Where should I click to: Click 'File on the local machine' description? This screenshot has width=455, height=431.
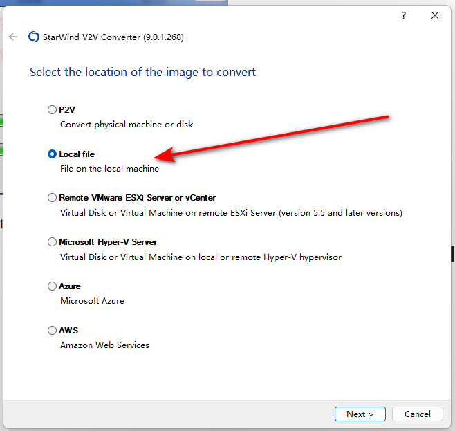[x=109, y=169]
